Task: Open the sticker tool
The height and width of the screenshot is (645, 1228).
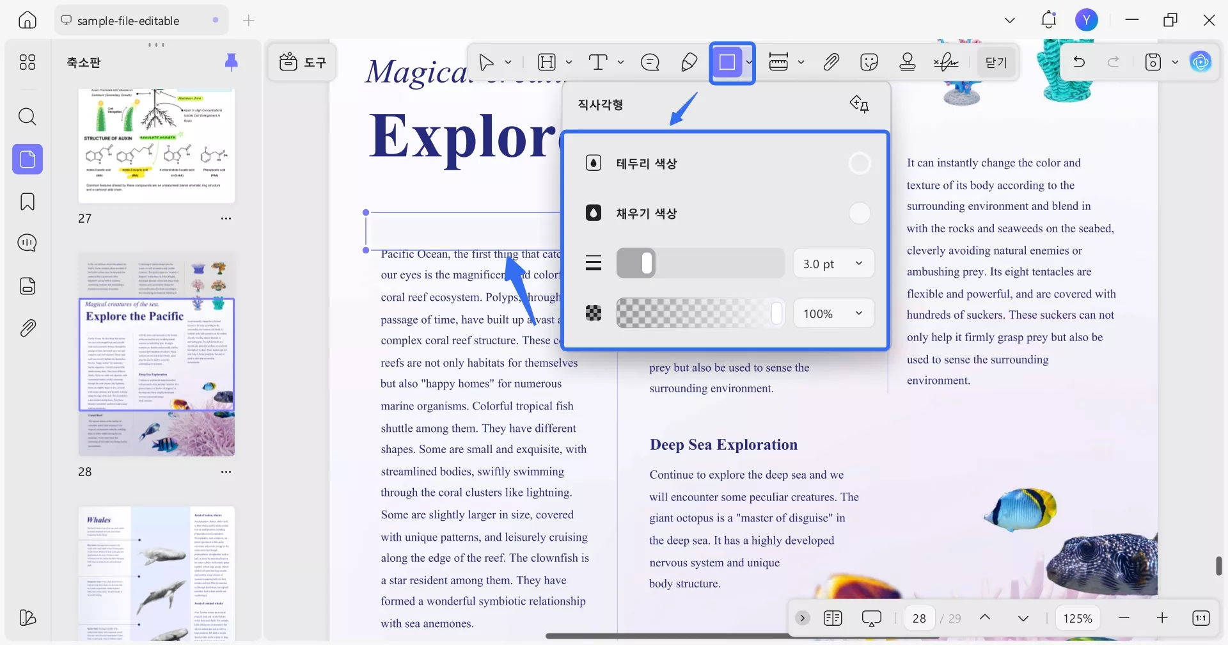Action: (x=869, y=62)
